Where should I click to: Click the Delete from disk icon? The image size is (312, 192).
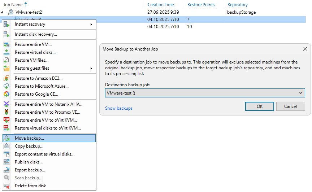pos(6,186)
